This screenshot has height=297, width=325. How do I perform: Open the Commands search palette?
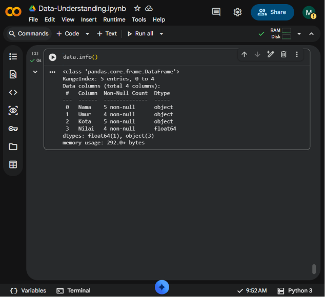coord(29,34)
